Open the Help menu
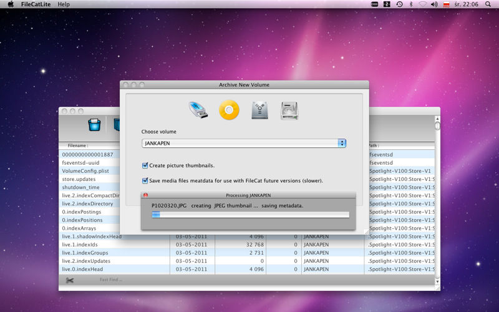The image size is (499, 312). click(64, 4)
